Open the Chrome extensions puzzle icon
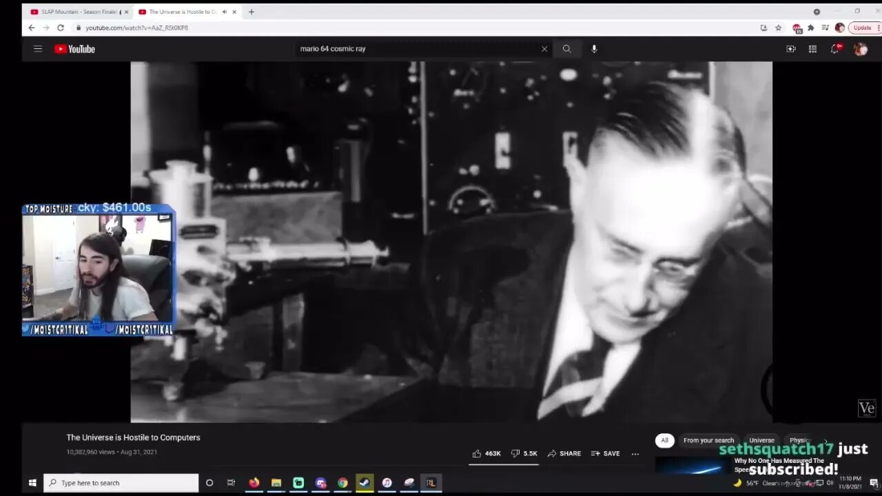 pyautogui.click(x=810, y=28)
